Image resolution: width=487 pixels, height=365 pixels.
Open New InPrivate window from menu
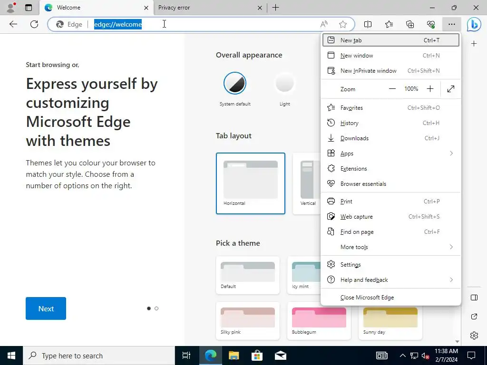point(391,71)
